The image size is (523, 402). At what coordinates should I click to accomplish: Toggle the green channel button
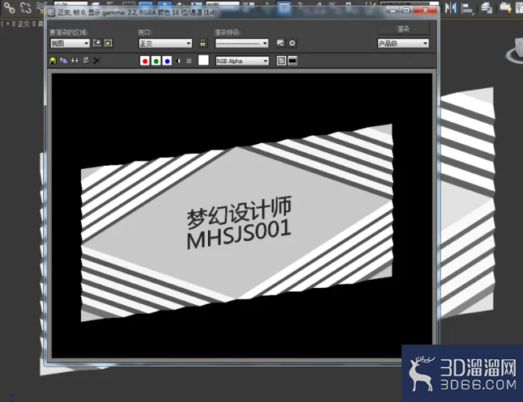click(155, 61)
